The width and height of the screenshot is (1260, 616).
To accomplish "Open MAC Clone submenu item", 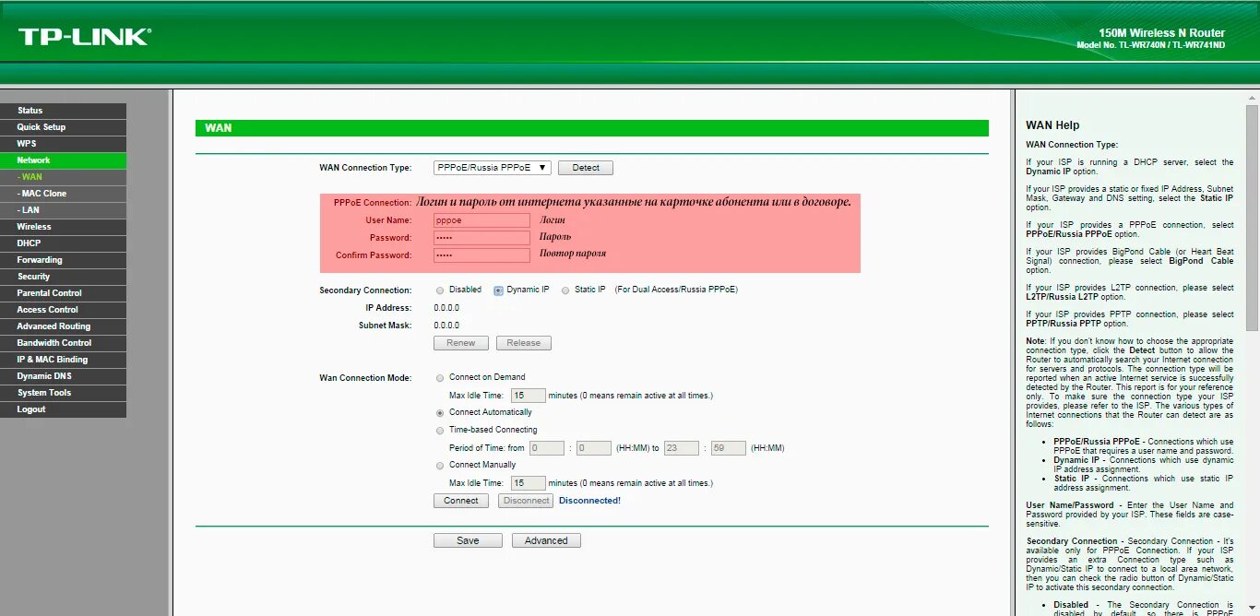I will [63, 194].
